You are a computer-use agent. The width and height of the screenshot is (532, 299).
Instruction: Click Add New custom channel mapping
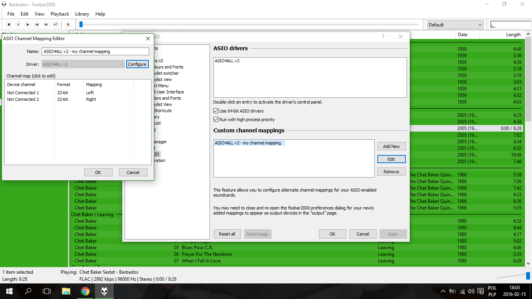tap(391, 146)
